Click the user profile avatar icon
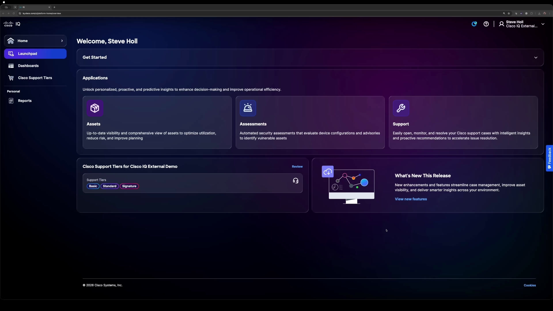The width and height of the screenshot is (553, 311). click(501, 24)
